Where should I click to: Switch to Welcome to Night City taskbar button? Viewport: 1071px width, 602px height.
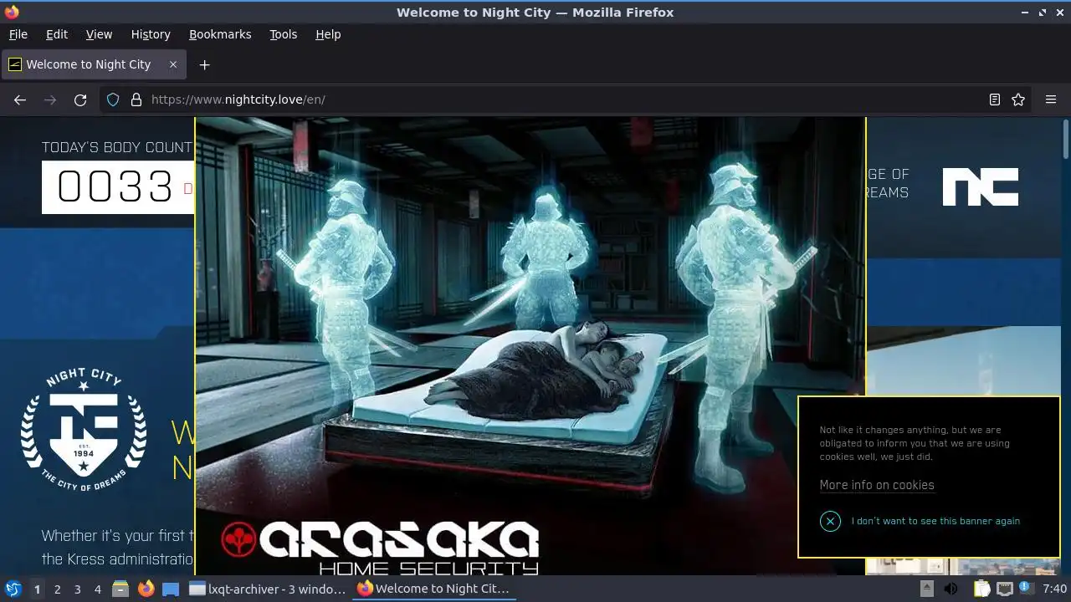435,589
